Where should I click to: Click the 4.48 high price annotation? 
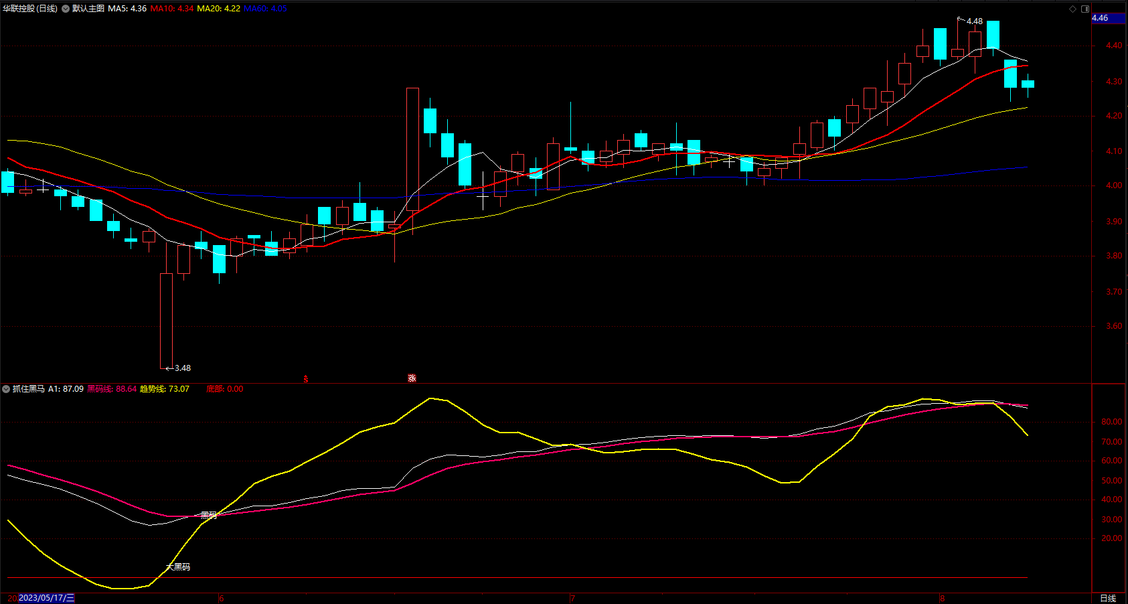tap(975, 21)
